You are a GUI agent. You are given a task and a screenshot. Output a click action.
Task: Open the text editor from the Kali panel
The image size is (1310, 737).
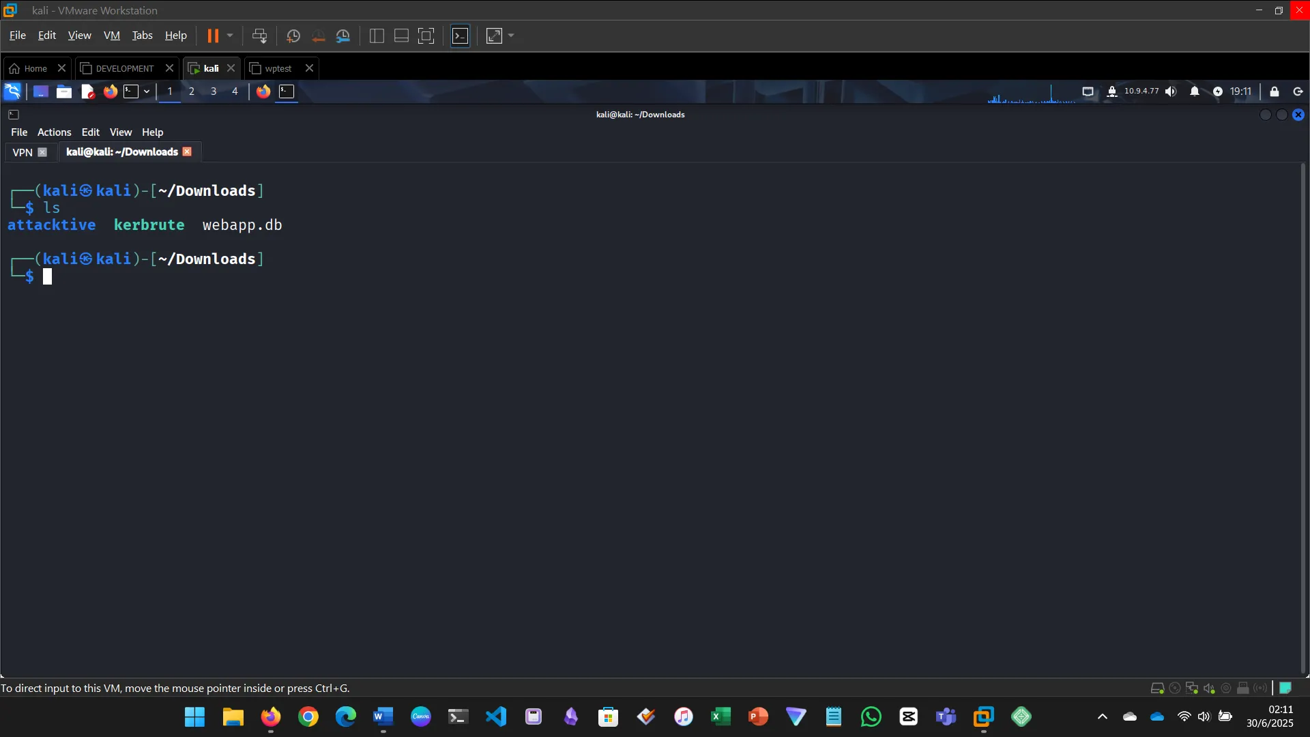(87, 91)
